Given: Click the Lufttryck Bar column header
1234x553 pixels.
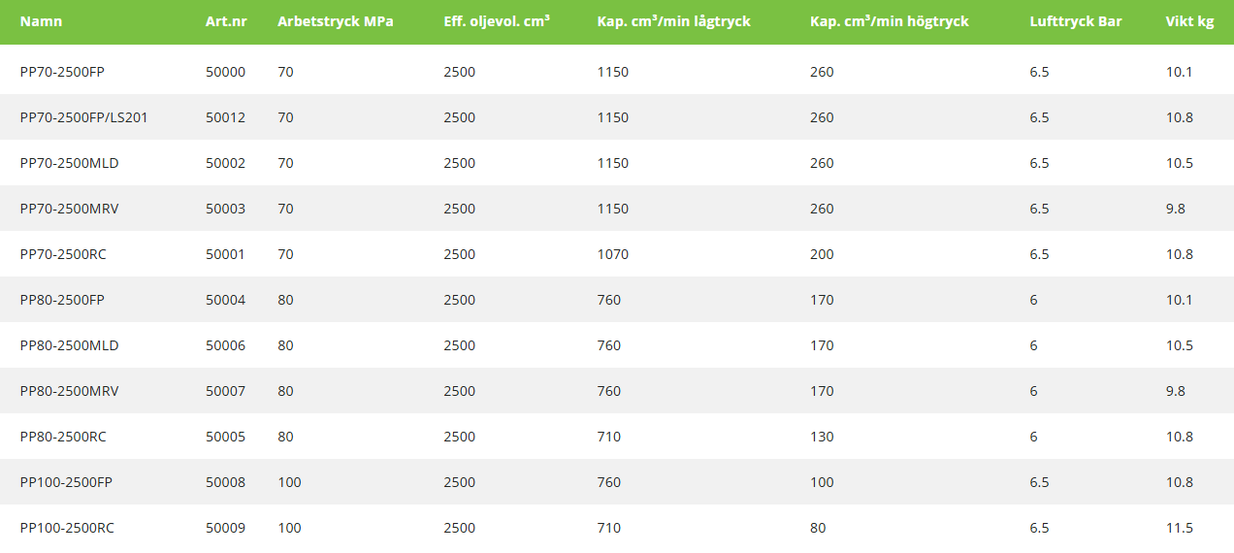Looking at the screenshot, I should tap(1076, 21).
